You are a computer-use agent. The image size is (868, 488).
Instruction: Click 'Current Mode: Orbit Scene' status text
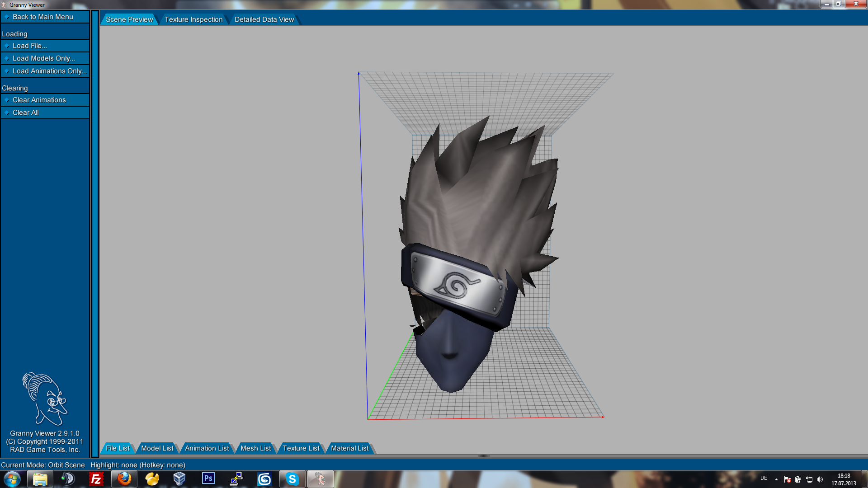coord(43,465)
